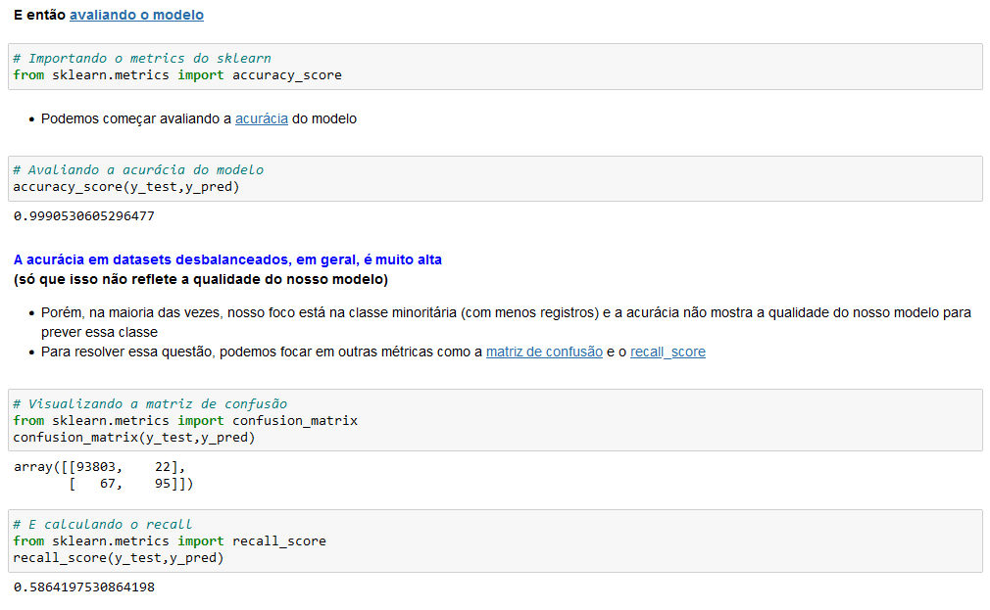Click the line 'confusion_matrix(y_test,y_pred)'
The image size is (990, 610).
tap(134, 437)
